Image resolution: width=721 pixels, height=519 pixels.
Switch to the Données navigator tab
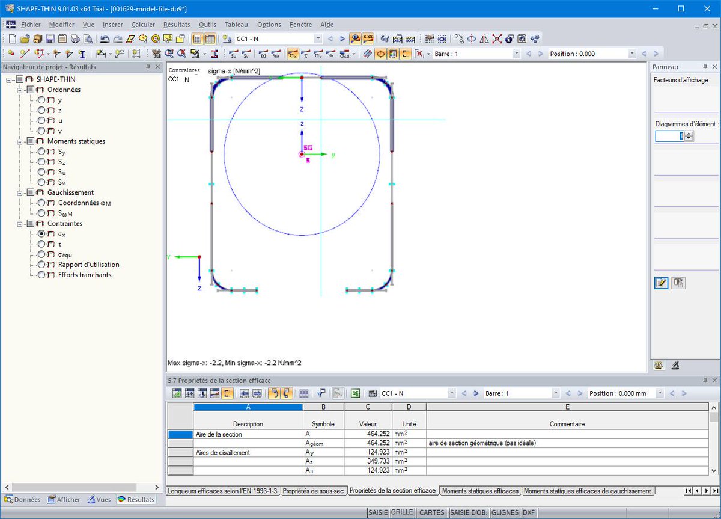[22, 499]
